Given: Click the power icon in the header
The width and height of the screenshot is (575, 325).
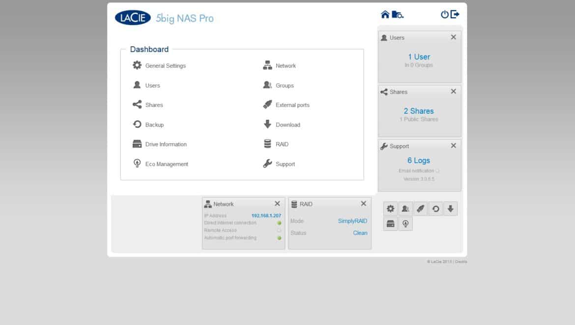Looking at the screenshot, I should (444, 14).
